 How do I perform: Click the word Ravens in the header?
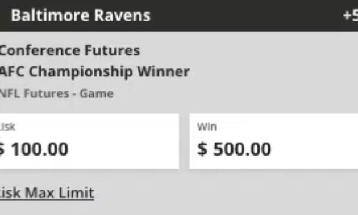click(x=122, y=15)
